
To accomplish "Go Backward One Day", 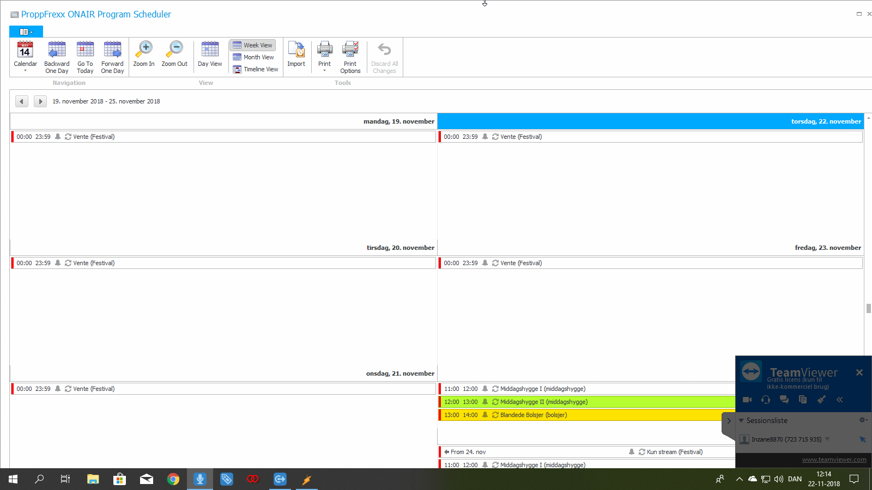I will pyautogui.click(x=57, y=57).
